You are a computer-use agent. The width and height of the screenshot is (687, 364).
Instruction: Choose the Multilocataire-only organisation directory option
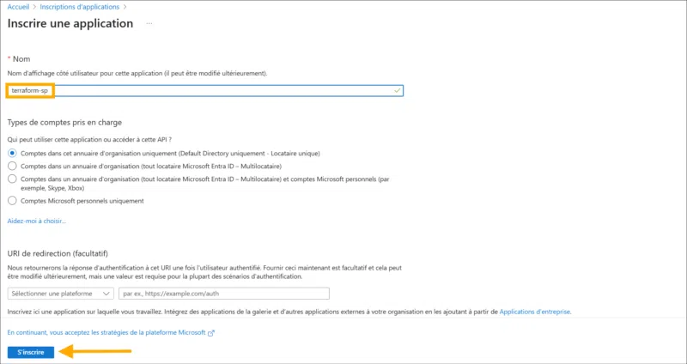click(x=12, y=166)
